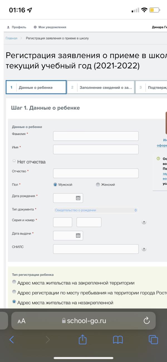Open calendar picker for Дата рождения

click(78, 198)
